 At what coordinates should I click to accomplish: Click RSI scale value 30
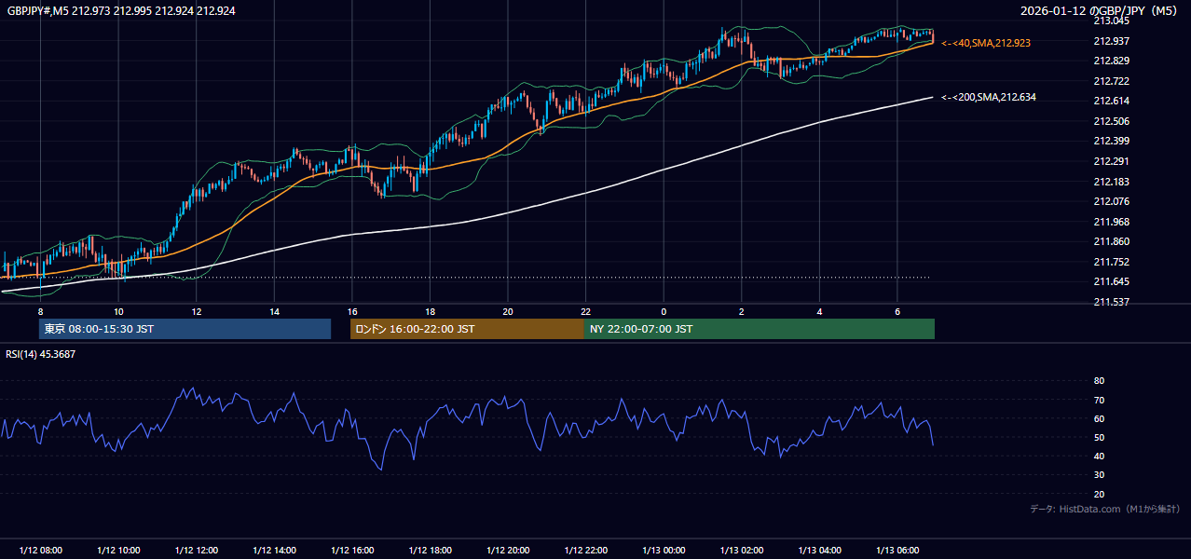point(1099,475)
